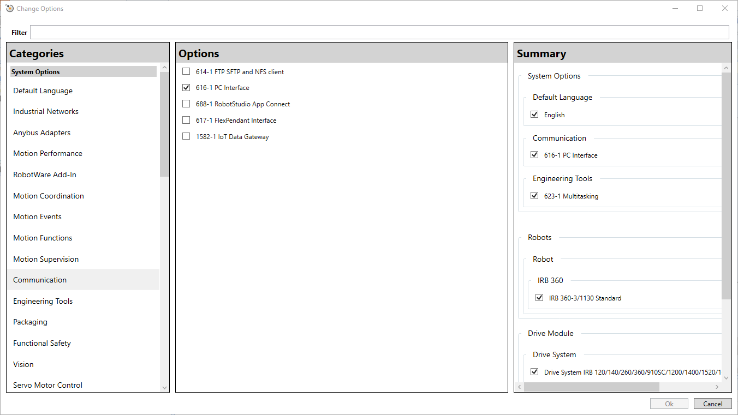Image resolution: width=738 pixels, height=415 pixels.
Task: Select the Motion Events category
Action: point(83,216)
